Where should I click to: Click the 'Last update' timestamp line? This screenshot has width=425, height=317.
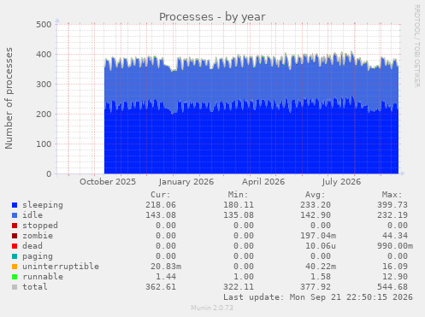(318, 297)
